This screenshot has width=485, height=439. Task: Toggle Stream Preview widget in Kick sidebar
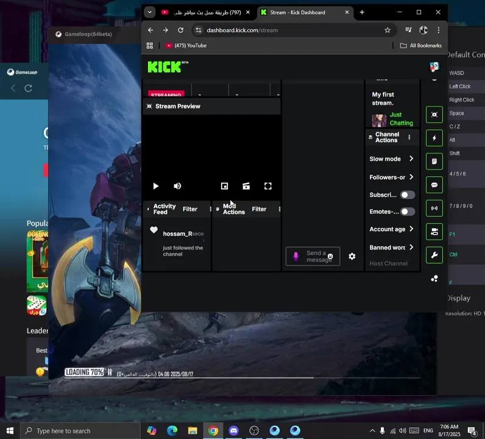[x=434, y=115]
